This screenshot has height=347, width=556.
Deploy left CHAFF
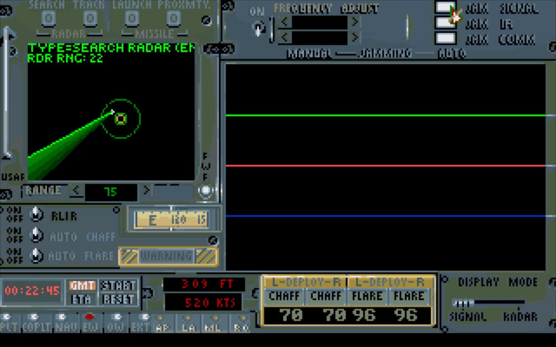click(x=285, y=296)
